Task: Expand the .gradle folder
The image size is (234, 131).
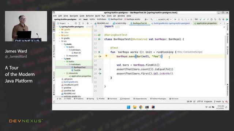Action: coord(60,29)
